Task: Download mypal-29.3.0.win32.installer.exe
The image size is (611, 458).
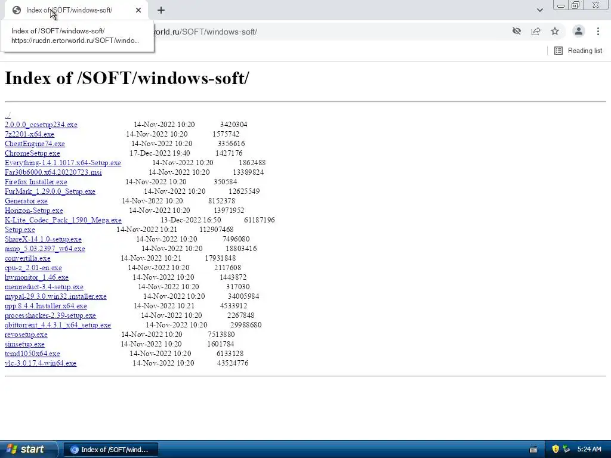Action: pos(55,296)
